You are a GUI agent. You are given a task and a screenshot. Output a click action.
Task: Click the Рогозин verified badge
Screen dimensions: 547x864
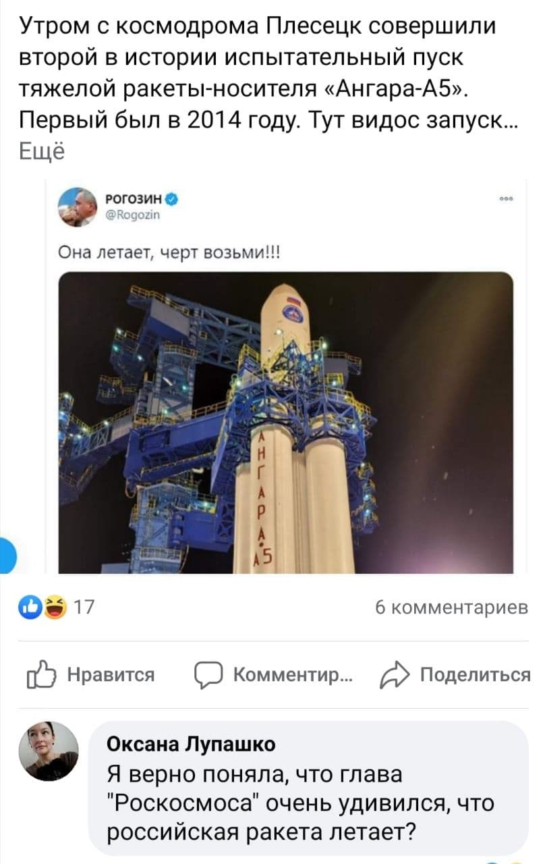pos(173,199)
